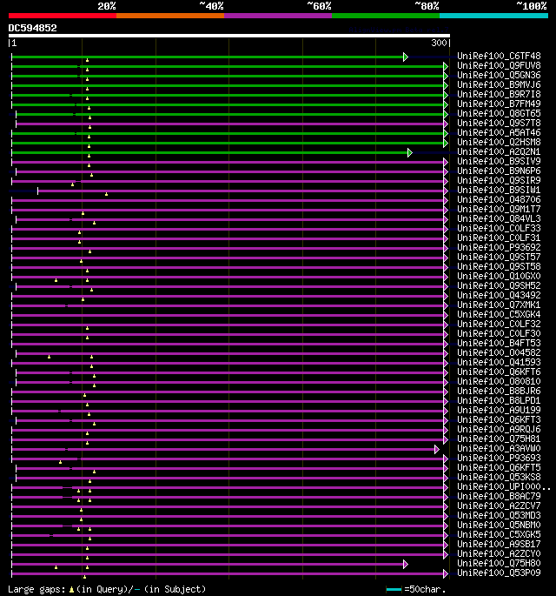Select the purple alignment bar for UniRef100_B9SIV9

coord(228,163)
